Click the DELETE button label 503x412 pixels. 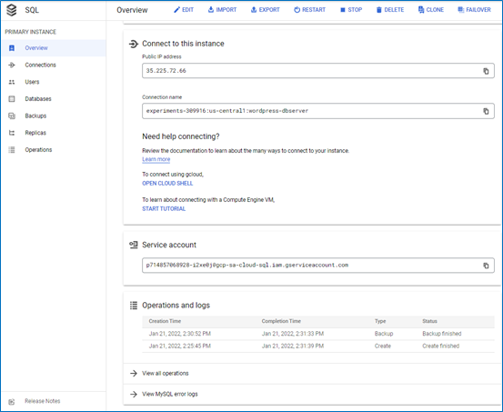coord(394,10)
